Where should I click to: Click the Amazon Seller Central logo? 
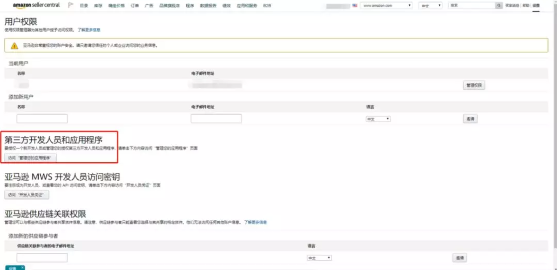coord(36,5)
